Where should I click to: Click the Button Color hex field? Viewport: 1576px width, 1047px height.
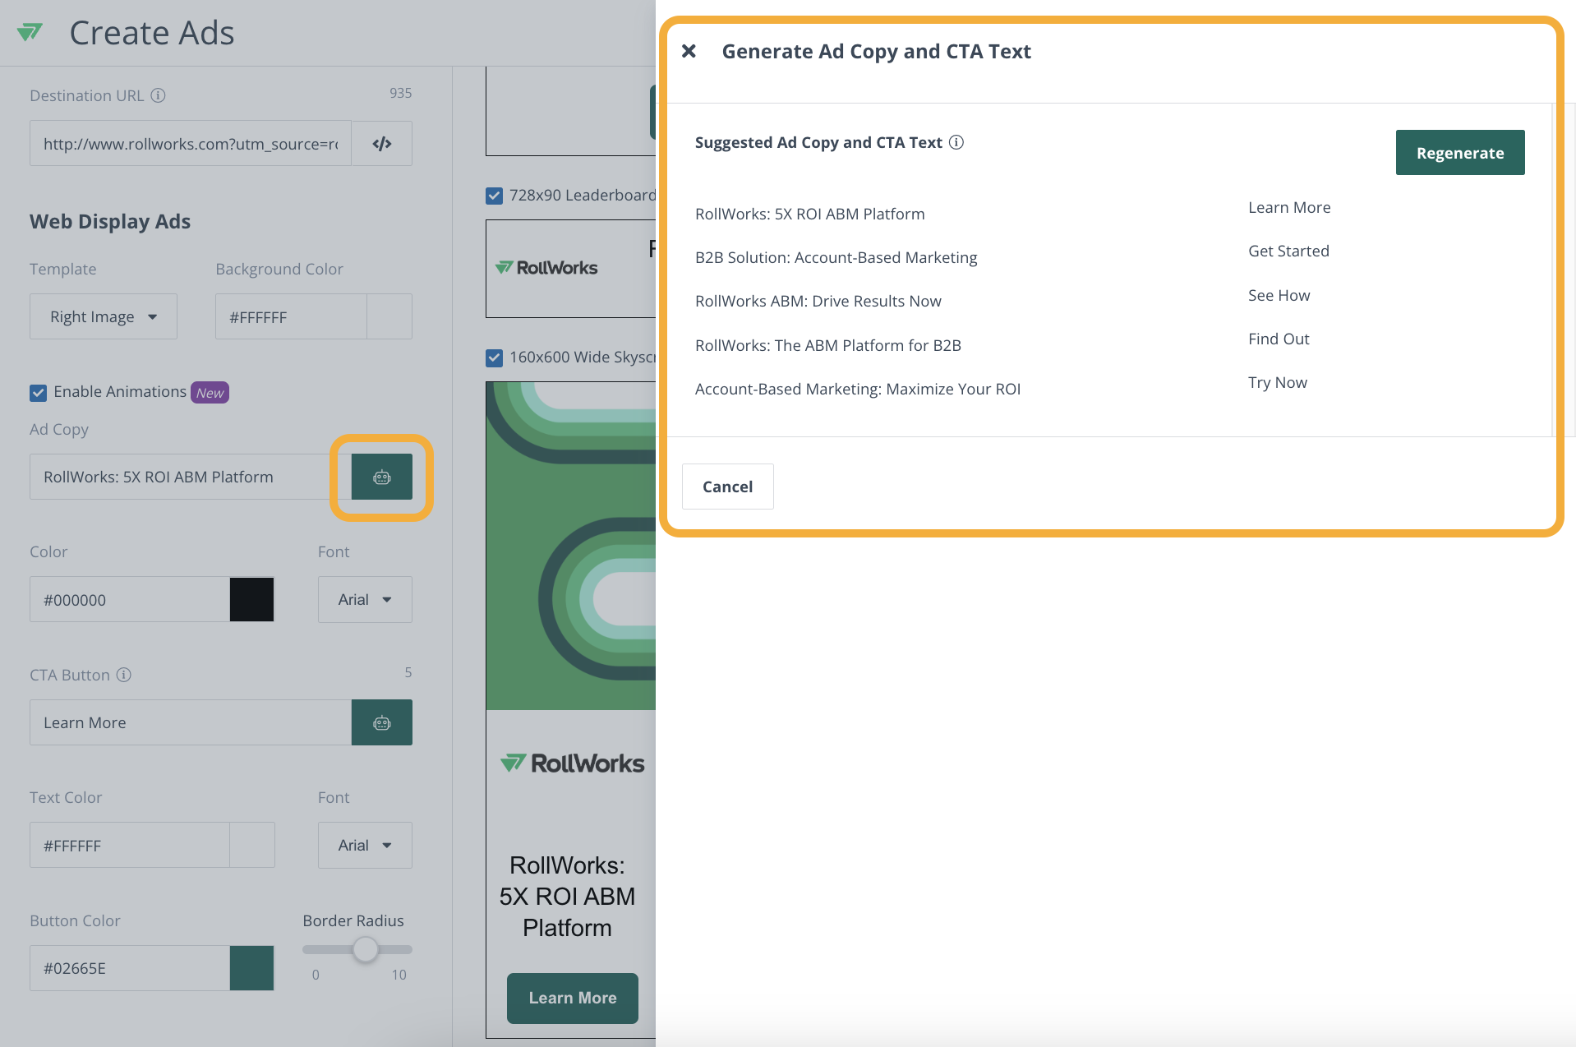130,968
